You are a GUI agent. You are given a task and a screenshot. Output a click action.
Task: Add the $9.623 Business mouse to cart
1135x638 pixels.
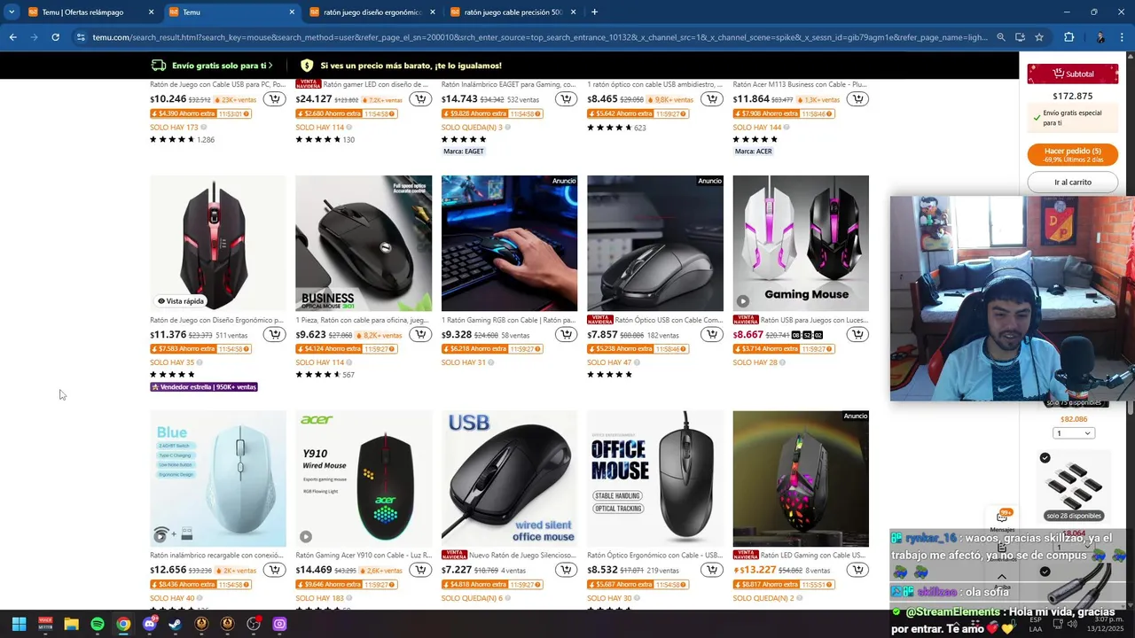pyautogui.click(x=420, y=334)
